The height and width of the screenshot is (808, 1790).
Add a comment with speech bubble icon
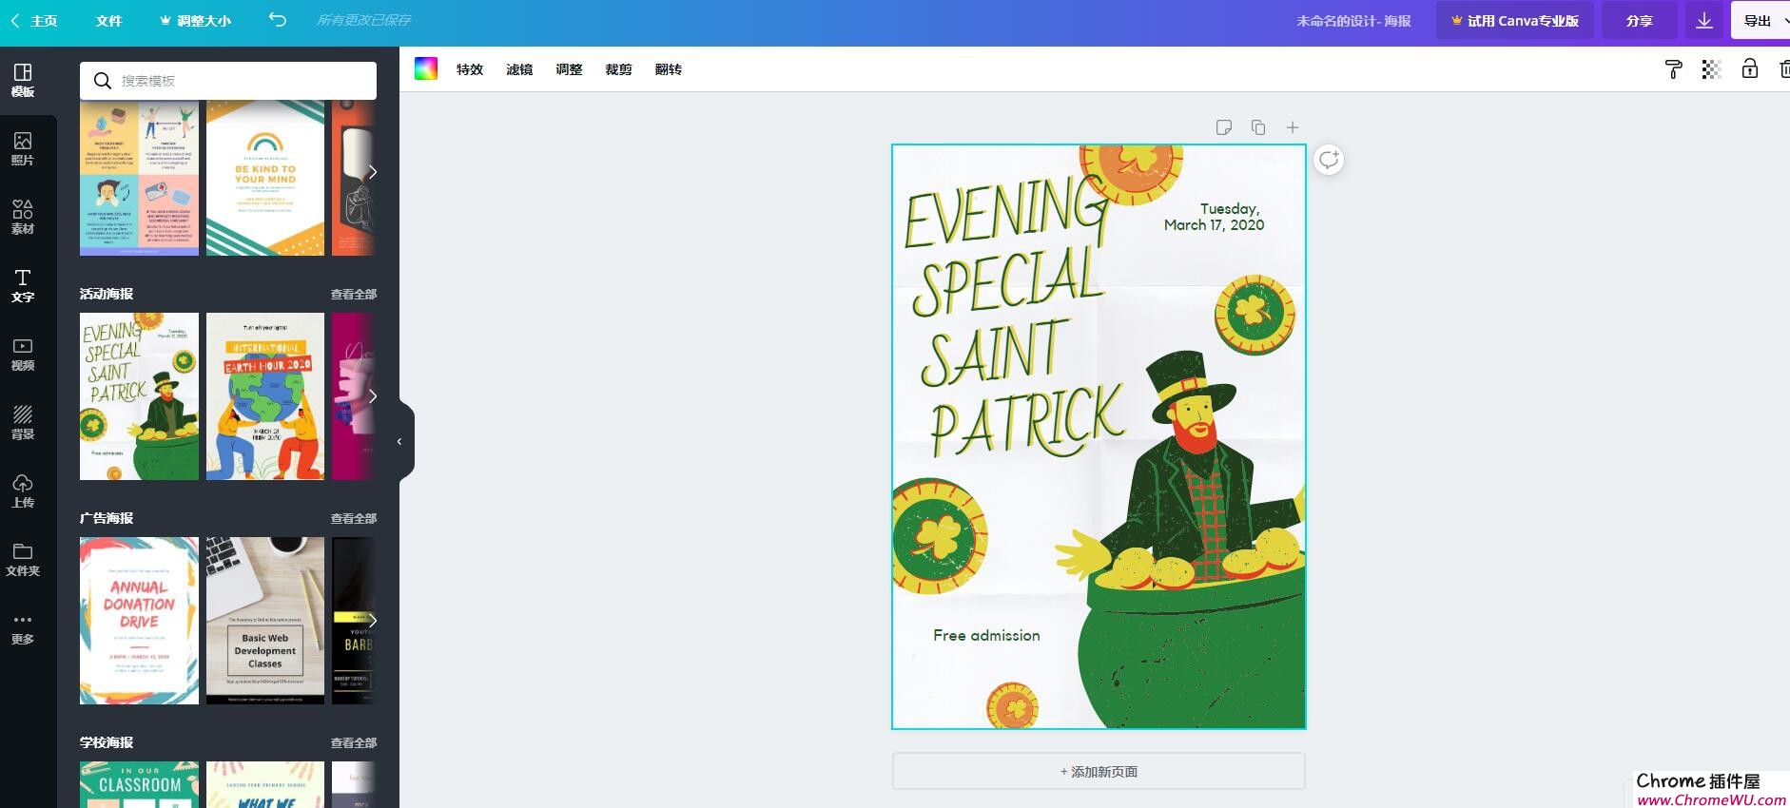[x=1329, y=160]
